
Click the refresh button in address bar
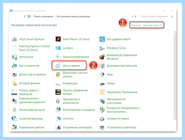tap(135, 16)
